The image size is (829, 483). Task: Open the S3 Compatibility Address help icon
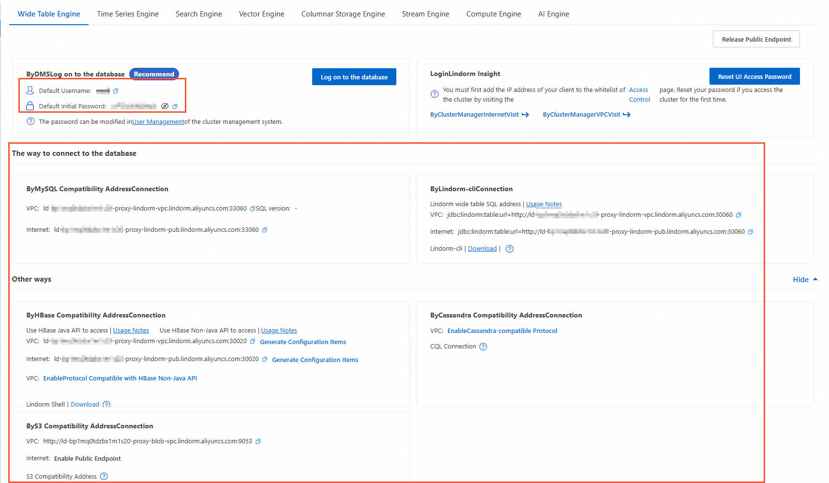(x=104, y=477)
